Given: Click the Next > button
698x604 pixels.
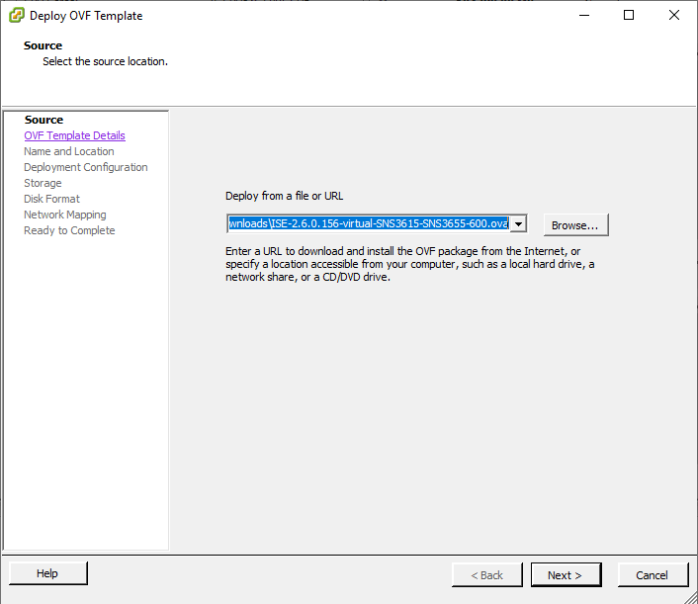Looking at the screenshot, I should tap(566, 575).
